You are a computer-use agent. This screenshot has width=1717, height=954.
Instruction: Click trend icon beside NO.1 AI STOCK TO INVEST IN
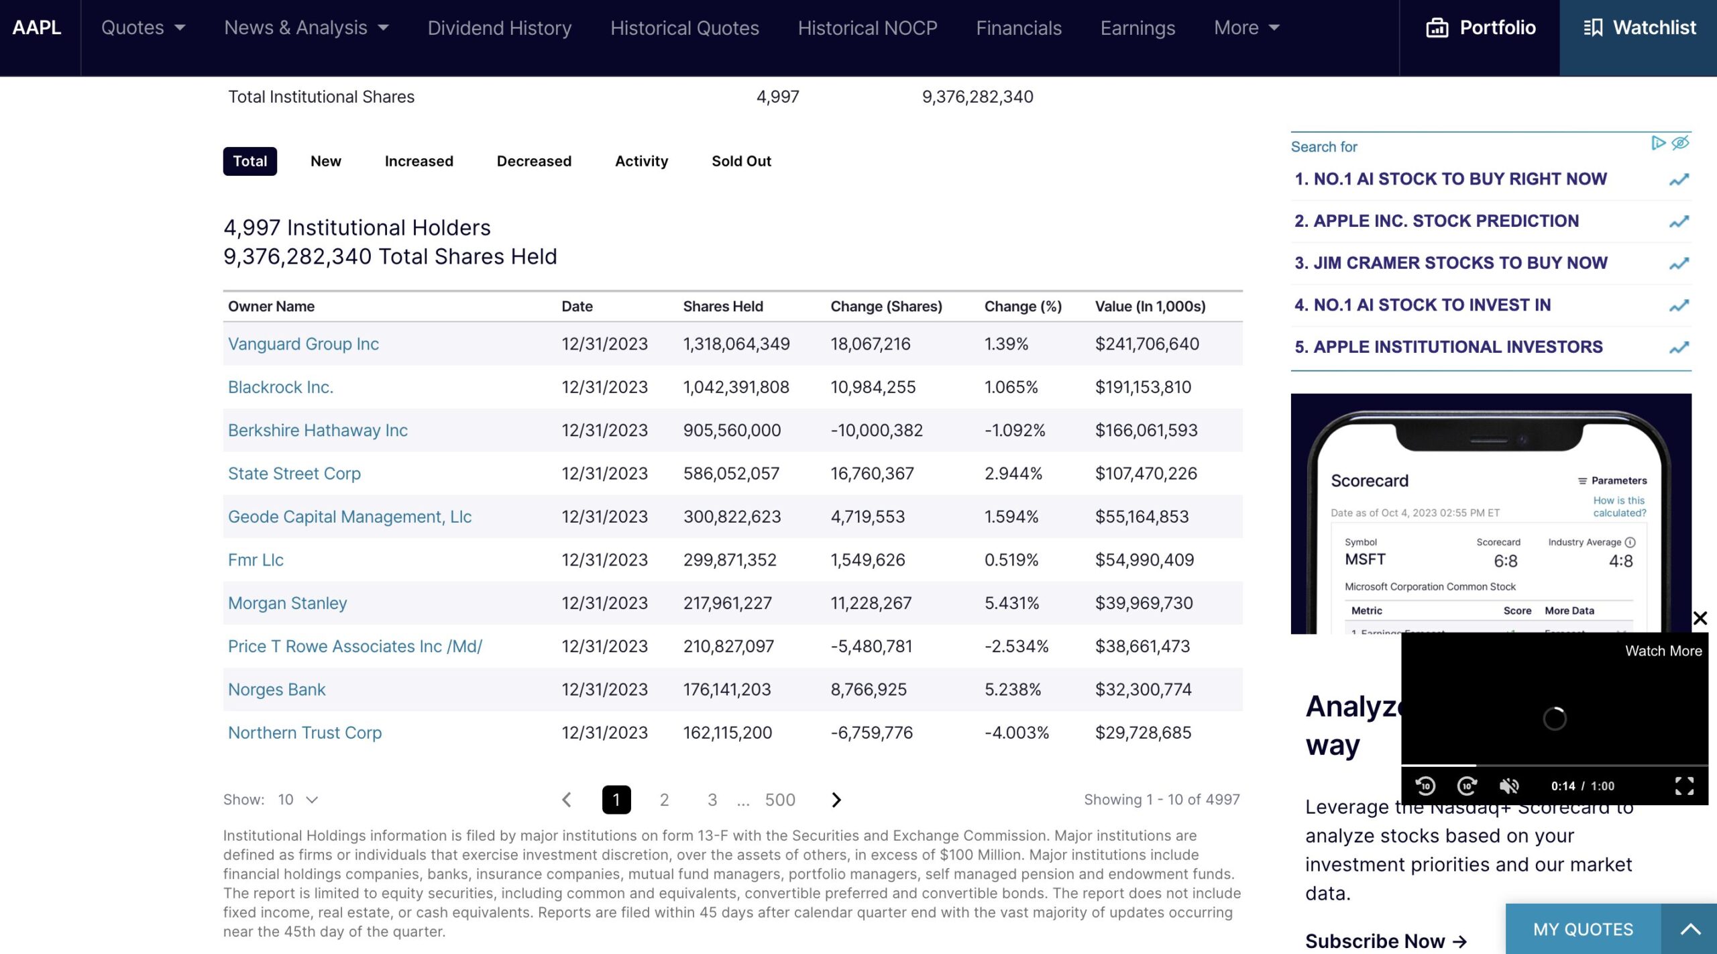coord(1679,306)
